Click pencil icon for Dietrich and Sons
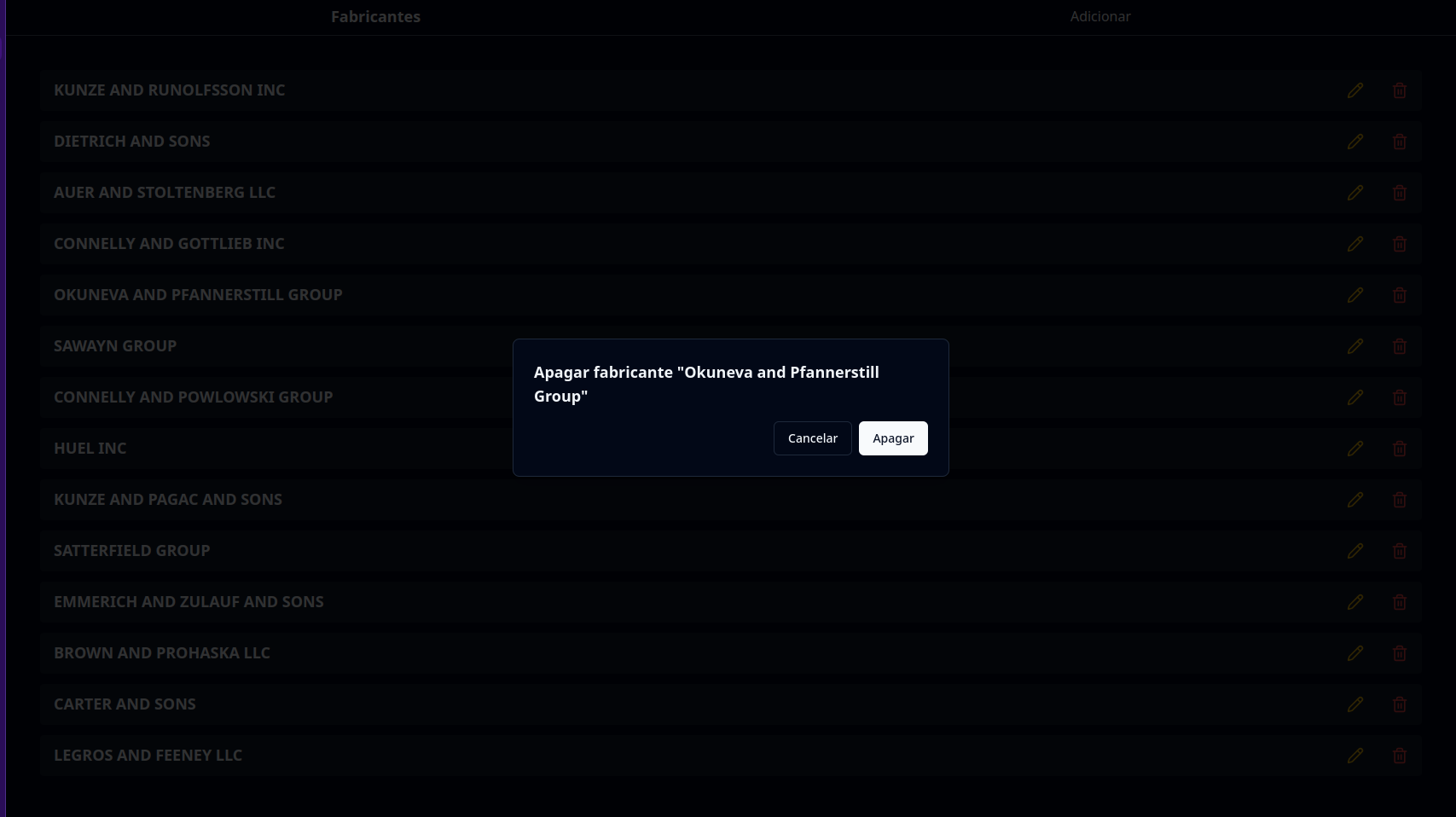 pyautogui.click(x=1354, y=142)
